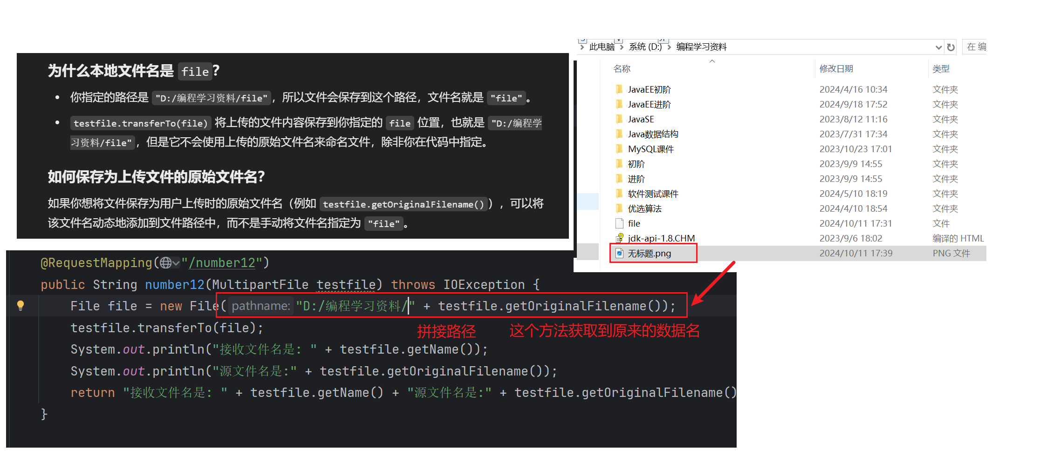Sort files by 修改日期 column header
This screenshot has width=1060, height=476.
[836, 69]
